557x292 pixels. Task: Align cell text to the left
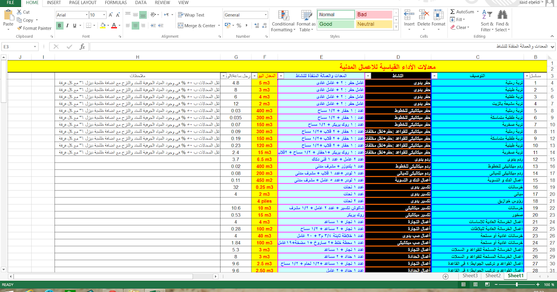127,25
